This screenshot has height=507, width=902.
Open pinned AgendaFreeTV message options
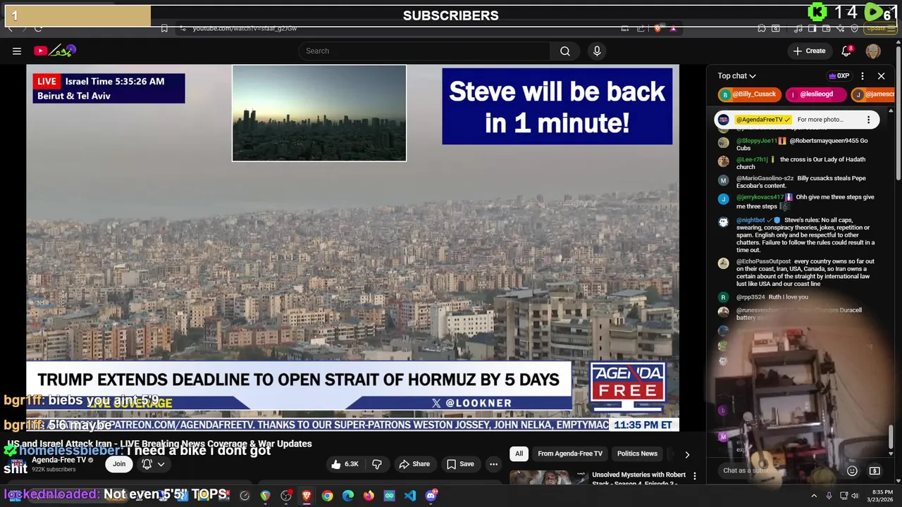868,120
